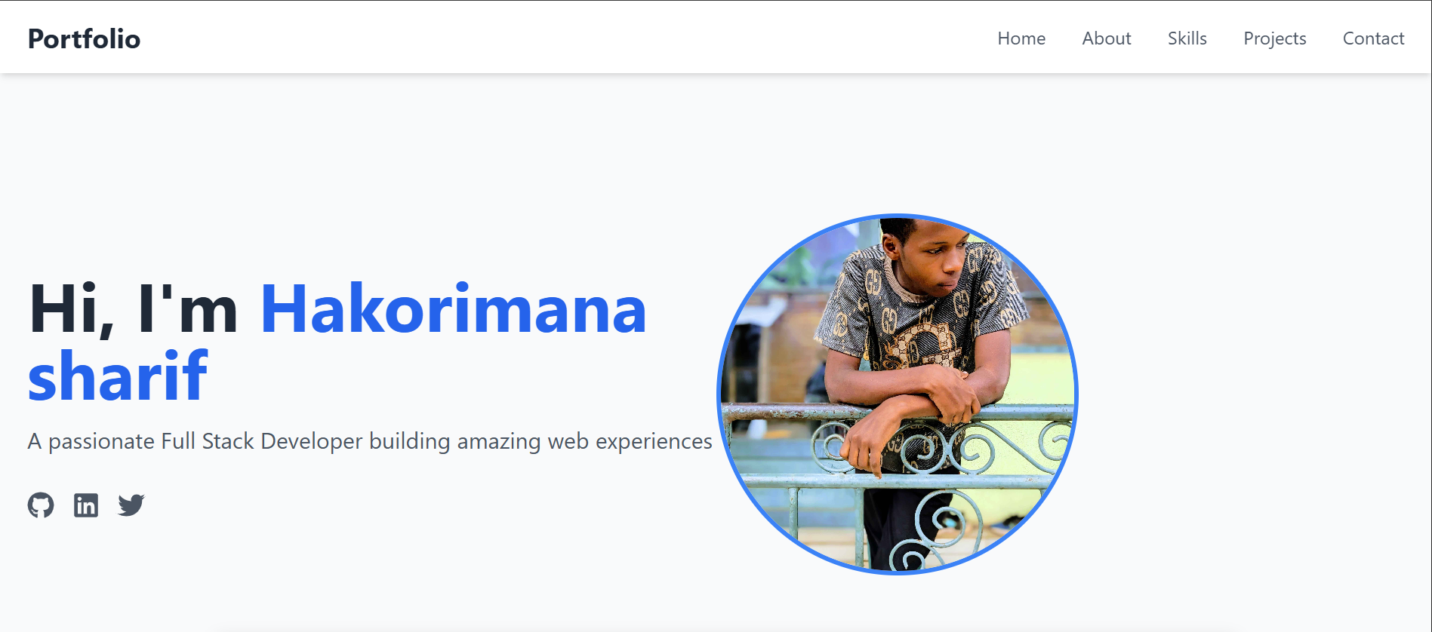Click the word "amazing" in the tagline
This screenshot has width=1432, height=632.
499,441
